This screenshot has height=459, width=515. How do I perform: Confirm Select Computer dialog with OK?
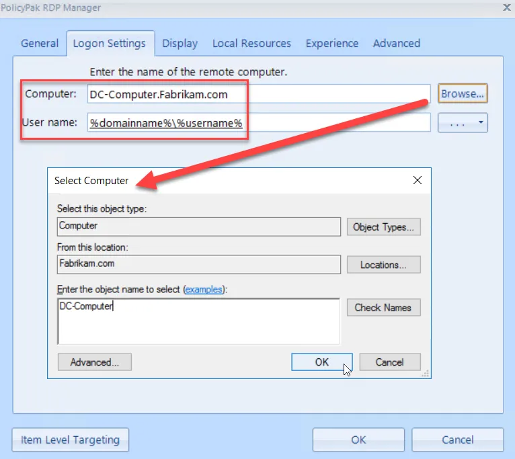322,362
